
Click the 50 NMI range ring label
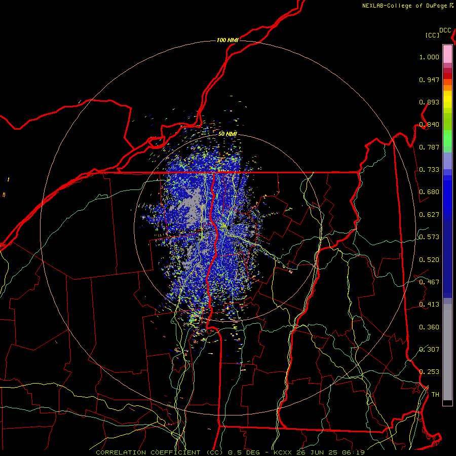point(227,134)
